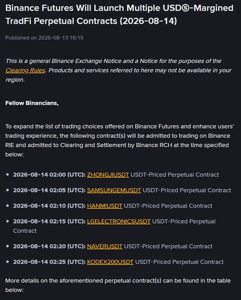Click the Published on 2026-08-13 16:15 timestamp
Screen dimensions: 241x300
click(x=45, y=38)
